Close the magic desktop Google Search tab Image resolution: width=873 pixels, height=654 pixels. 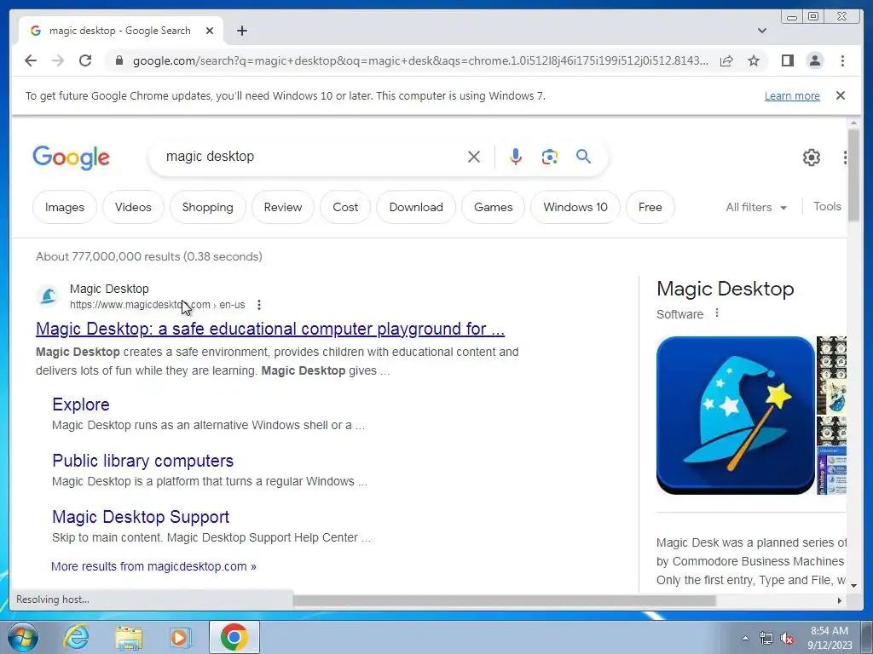pyautogui.click(x=210, y=31)
